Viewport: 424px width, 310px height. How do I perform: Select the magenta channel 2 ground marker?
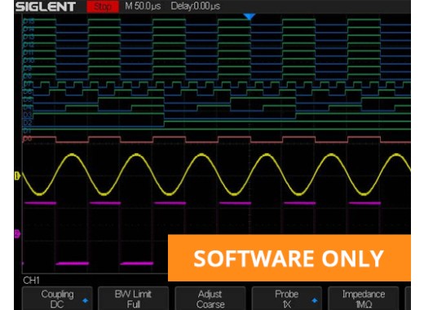tap(17, 233)
